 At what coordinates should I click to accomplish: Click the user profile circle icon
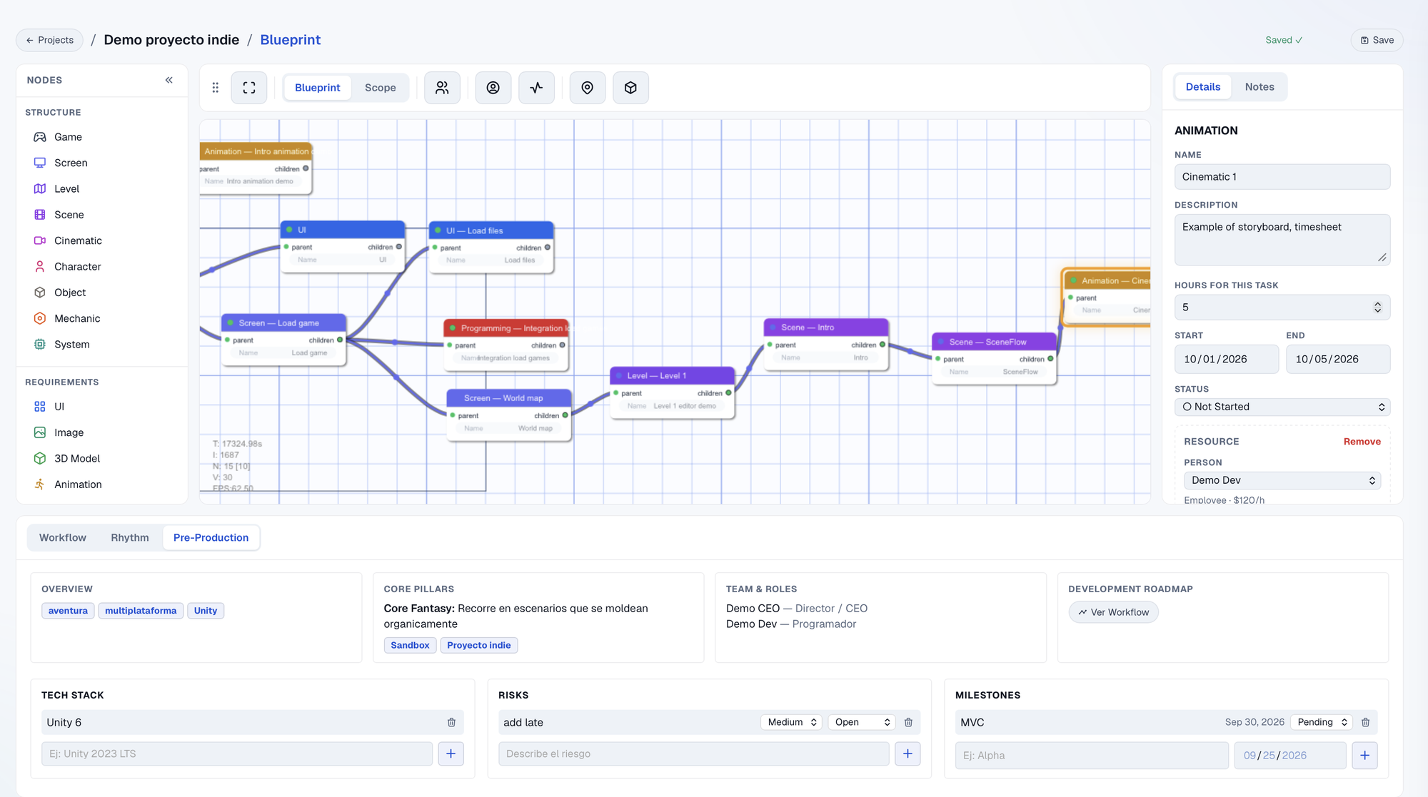click(493, 88)
